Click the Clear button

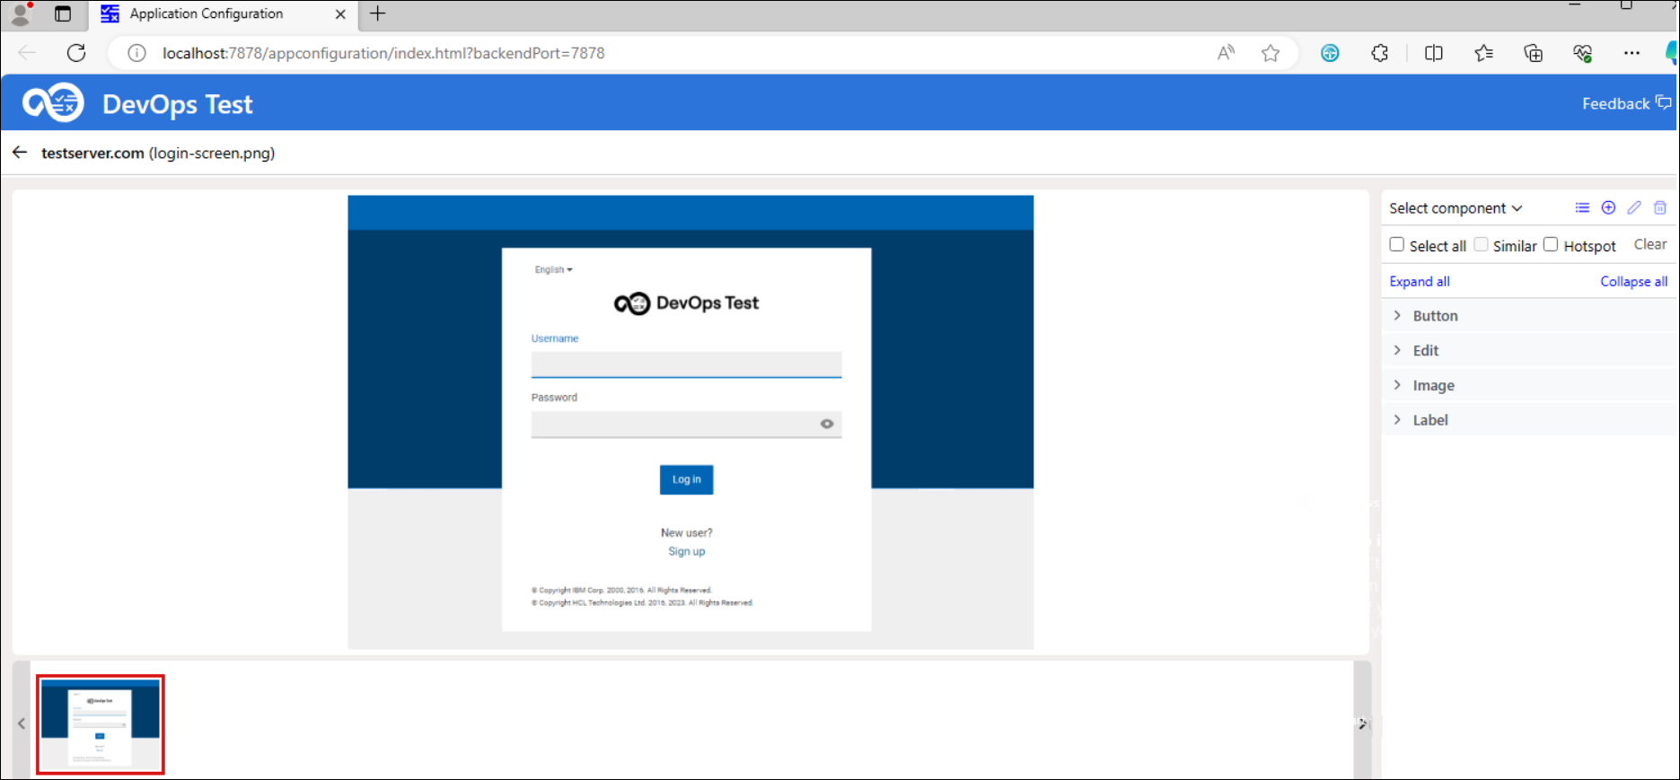click(1650, 244)
